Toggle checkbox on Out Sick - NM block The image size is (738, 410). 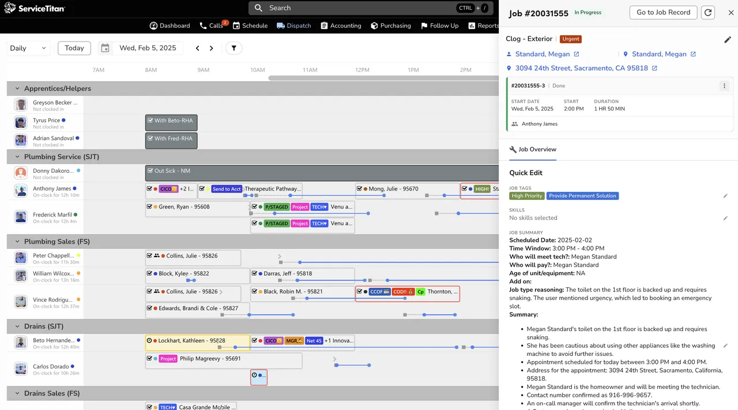click(150, 170)
